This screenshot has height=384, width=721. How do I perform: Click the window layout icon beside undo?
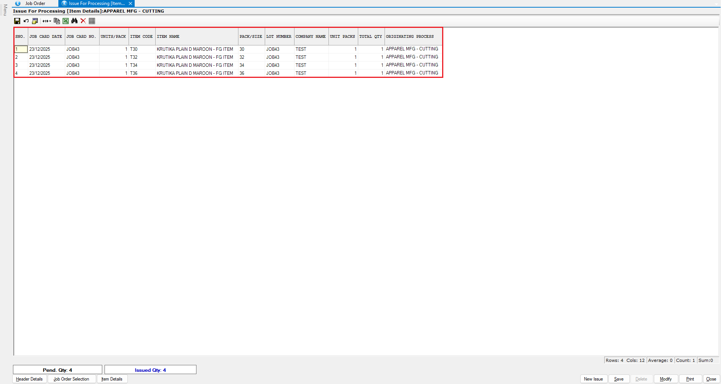pyautogui.click(x=35, y=21)
